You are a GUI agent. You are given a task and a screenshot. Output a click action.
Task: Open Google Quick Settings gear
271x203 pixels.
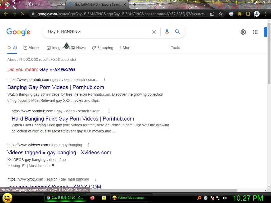(x=243, y=32)
